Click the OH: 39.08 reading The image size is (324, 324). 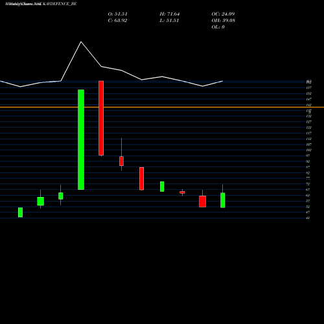pos(223,21)
